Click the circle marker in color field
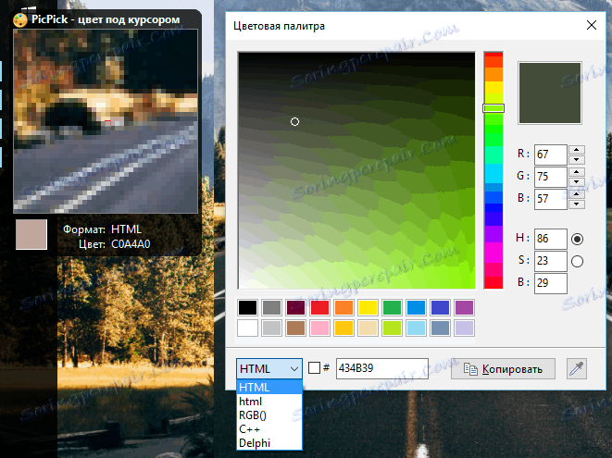This screenshot has height=458, width=612. 294,122
